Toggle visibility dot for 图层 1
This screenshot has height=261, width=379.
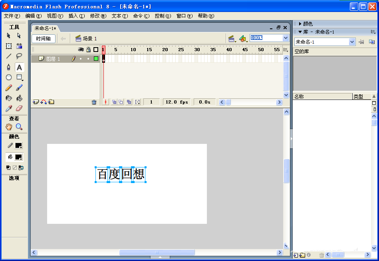[81, 59]
